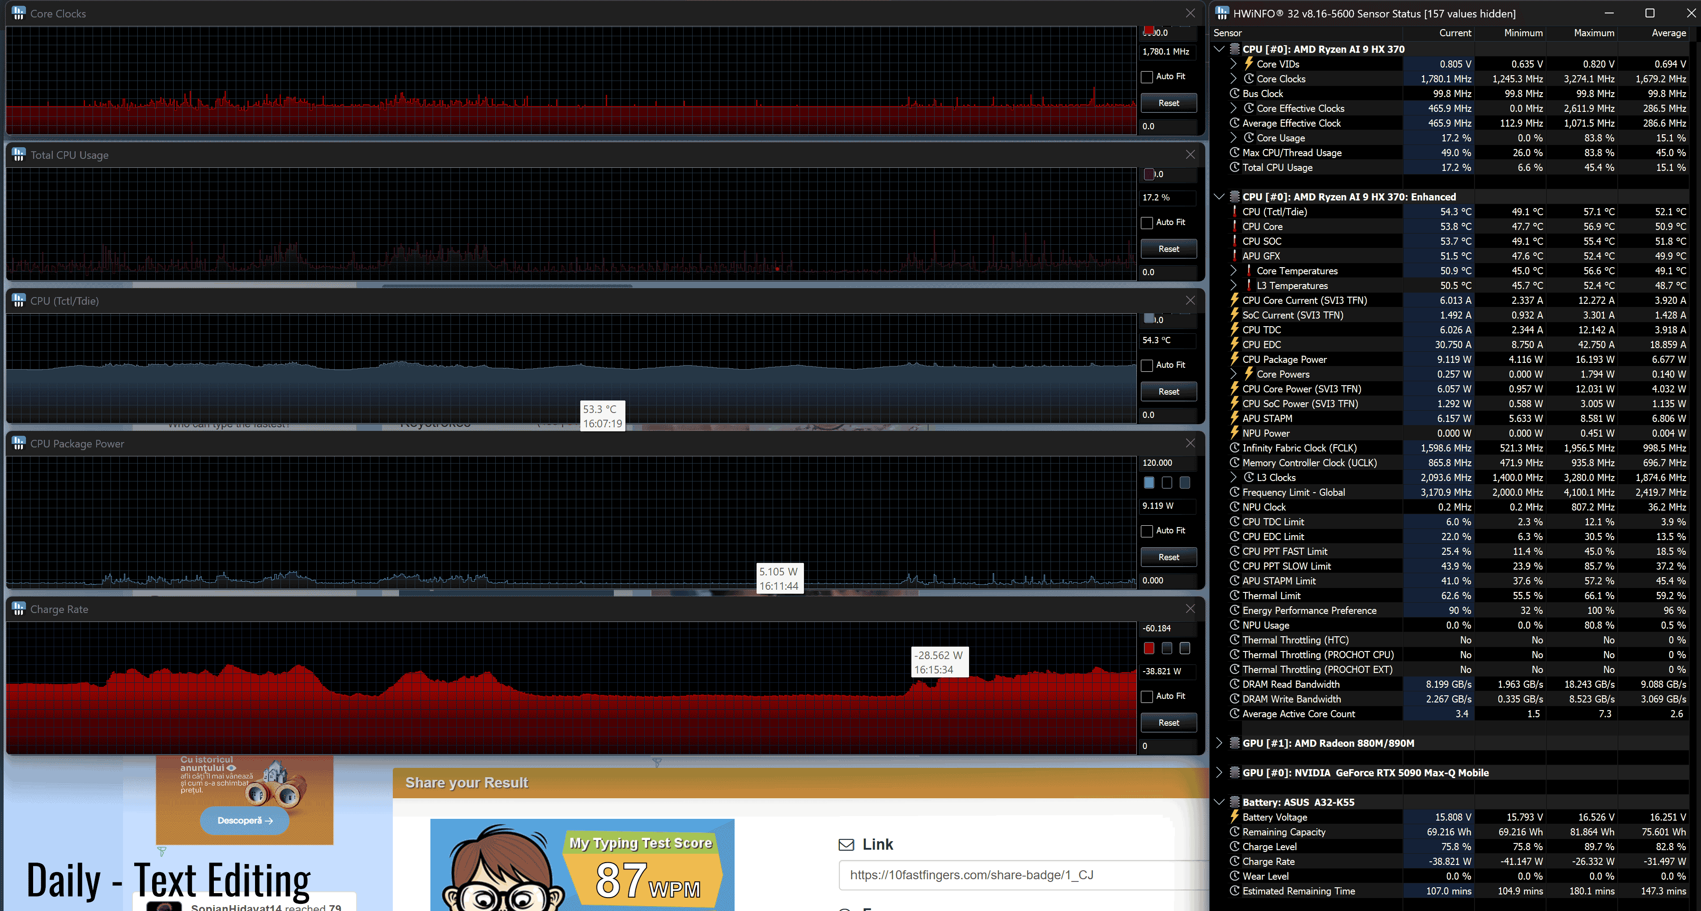Screen dimensions: 1701x911
Task: Tick Auto Fit in Charge Rate graph
Action: click(1147, 696)
